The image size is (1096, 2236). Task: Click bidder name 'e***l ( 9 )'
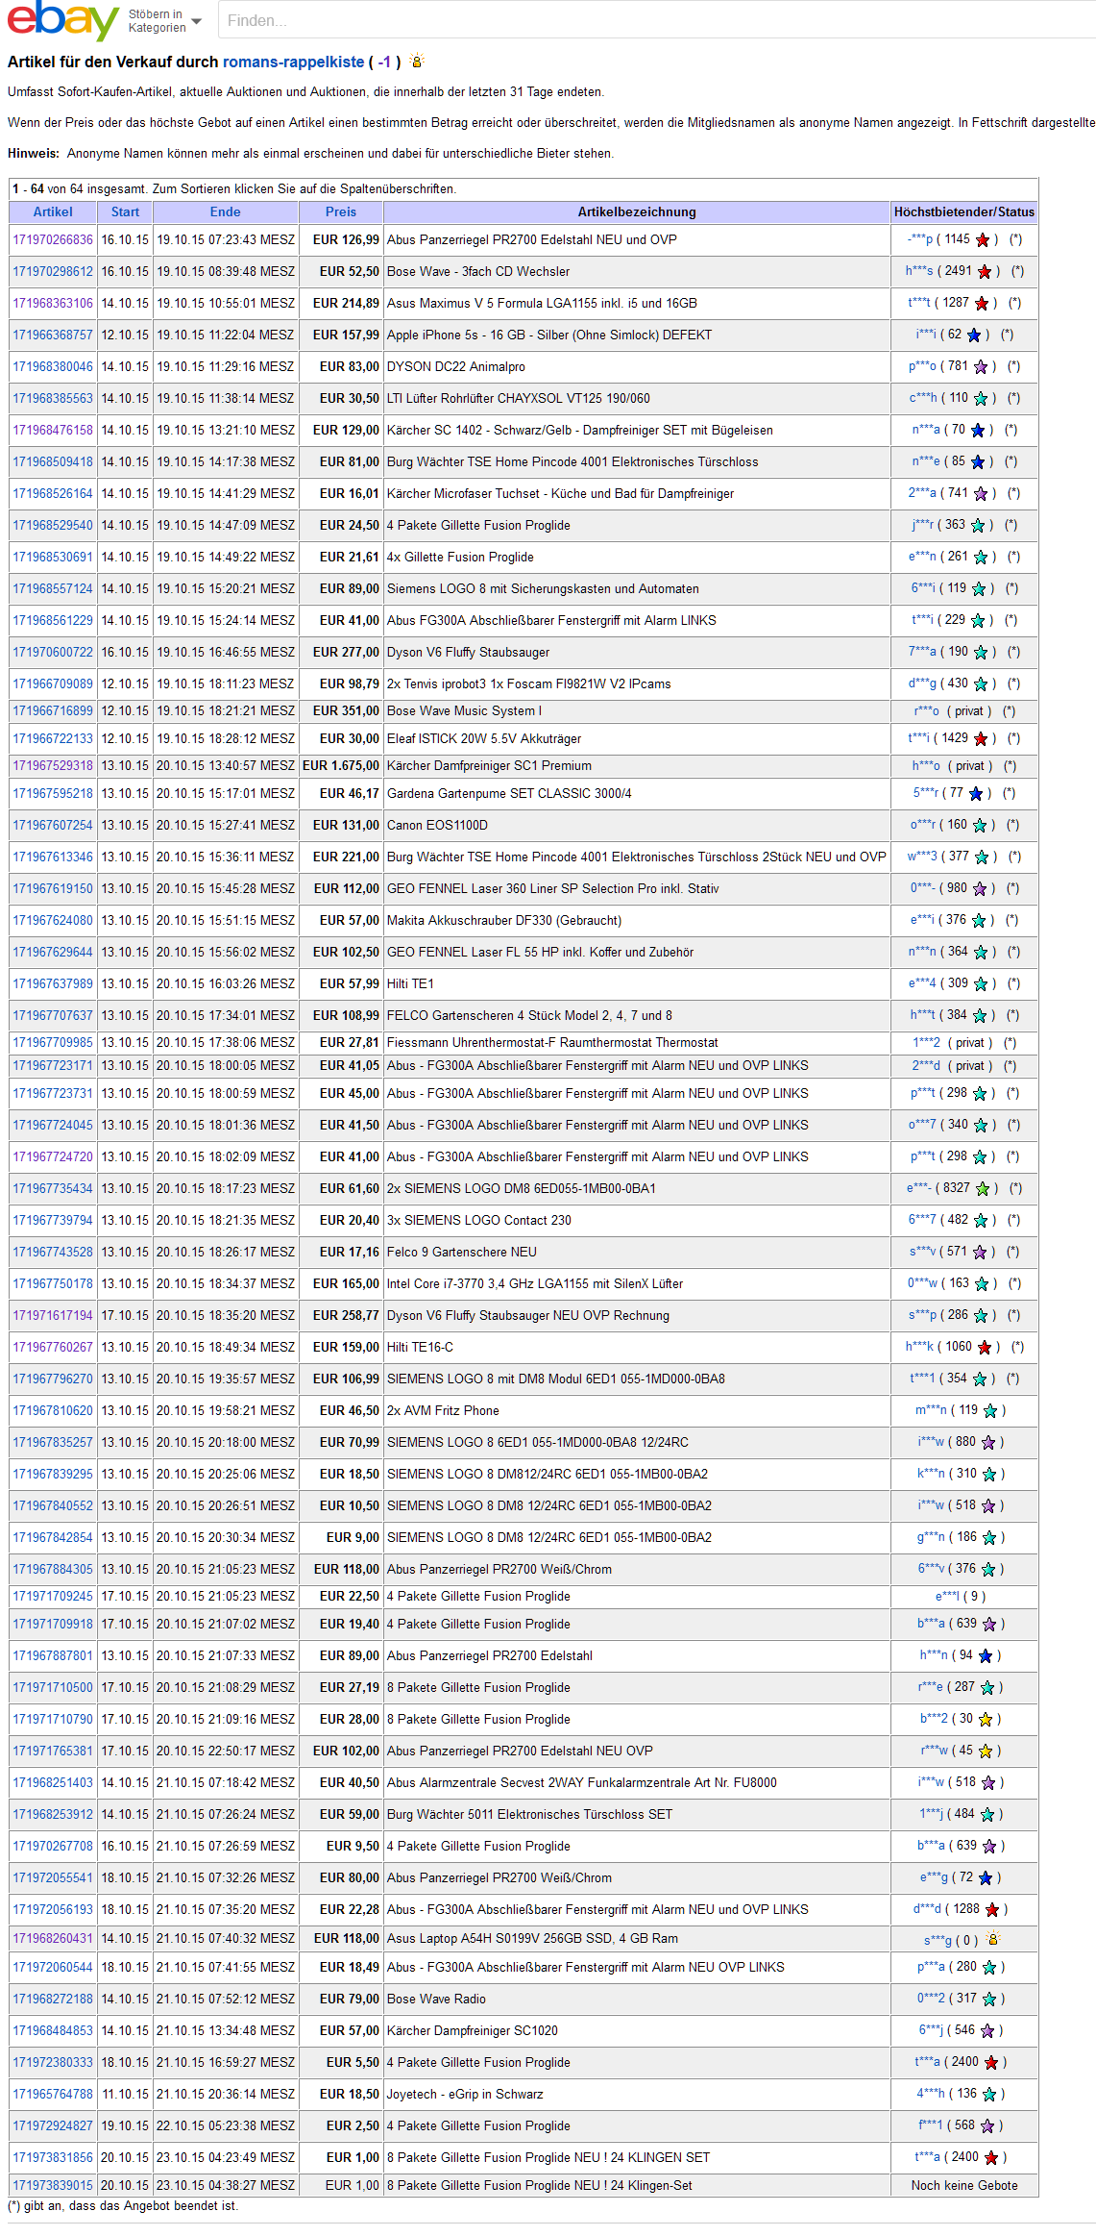[961, 1597]
